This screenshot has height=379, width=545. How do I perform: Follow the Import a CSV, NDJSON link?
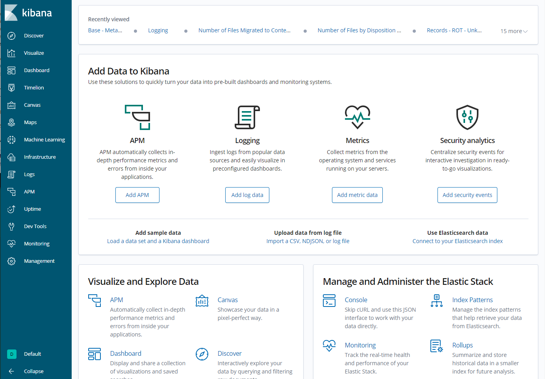pos(308,241)
